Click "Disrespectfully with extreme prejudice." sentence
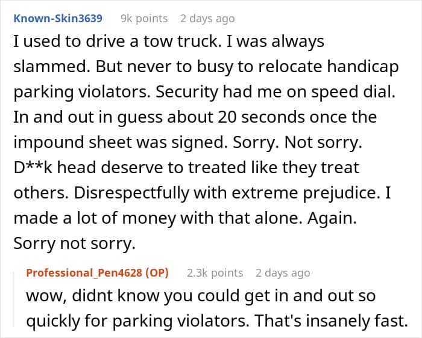The height and width of the screenshot is (338, 422). (226, 193)
